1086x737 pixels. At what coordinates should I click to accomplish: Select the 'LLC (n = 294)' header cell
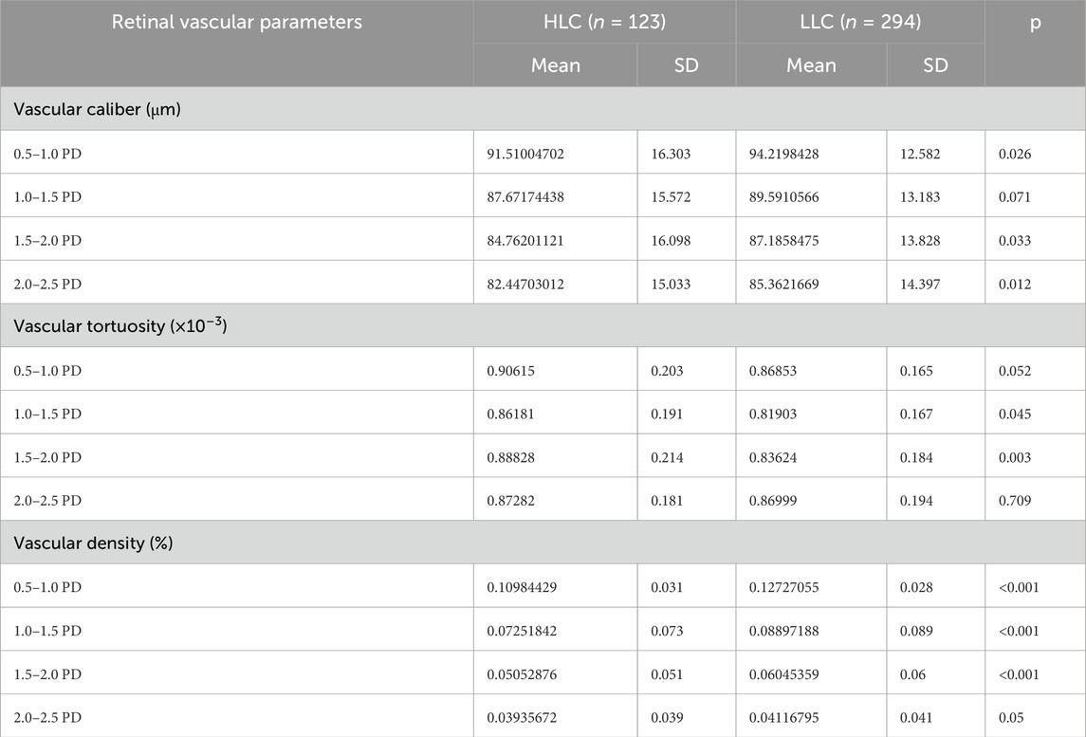859,22
